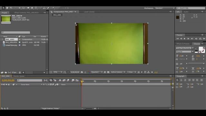Screen dimensions: 206x116
Task: Toggle draft 3D in timeline
Action: [x=55, y=80]
